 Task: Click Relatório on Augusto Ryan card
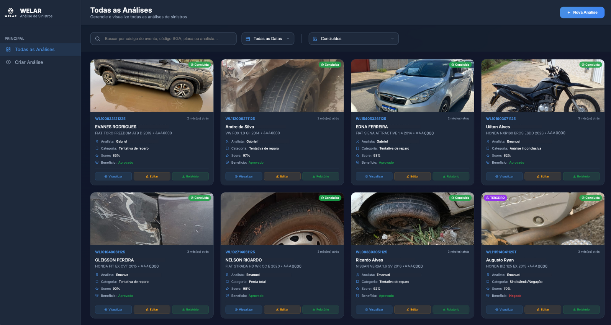581,309
